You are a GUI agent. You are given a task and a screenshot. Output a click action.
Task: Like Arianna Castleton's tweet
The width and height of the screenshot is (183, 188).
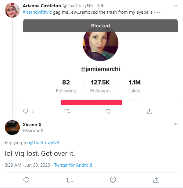coord(108,111)
